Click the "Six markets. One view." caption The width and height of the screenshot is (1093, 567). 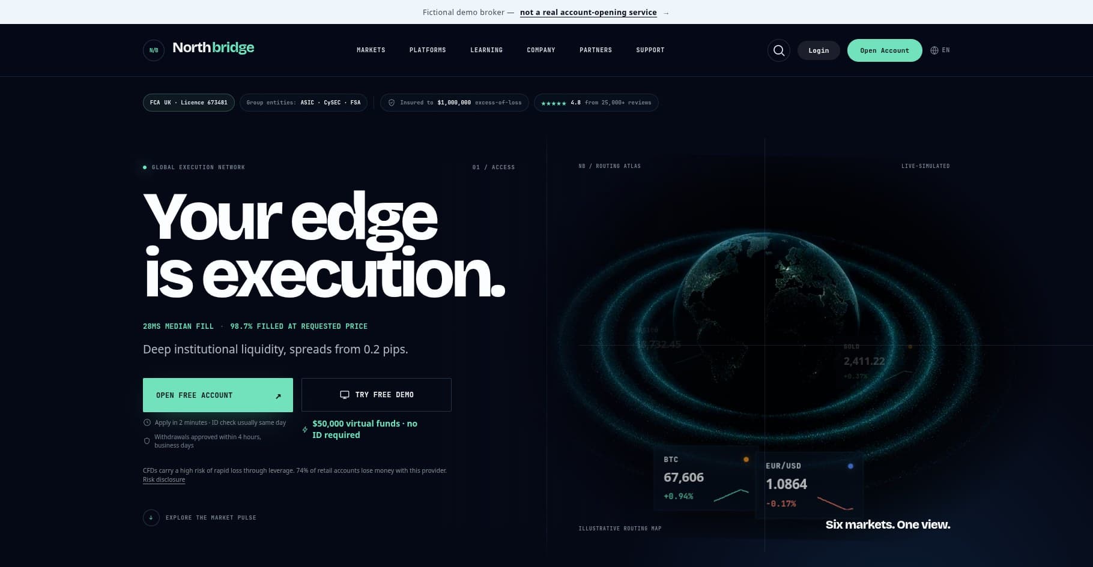(888, 524)
